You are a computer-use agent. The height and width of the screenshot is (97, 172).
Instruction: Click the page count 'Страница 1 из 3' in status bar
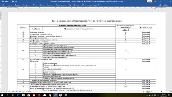[5, 92]
